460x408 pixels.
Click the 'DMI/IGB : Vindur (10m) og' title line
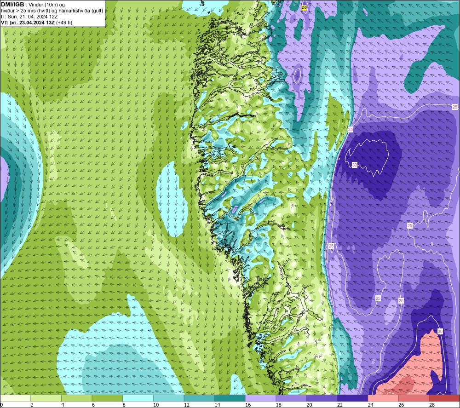(x=33, y=5)
